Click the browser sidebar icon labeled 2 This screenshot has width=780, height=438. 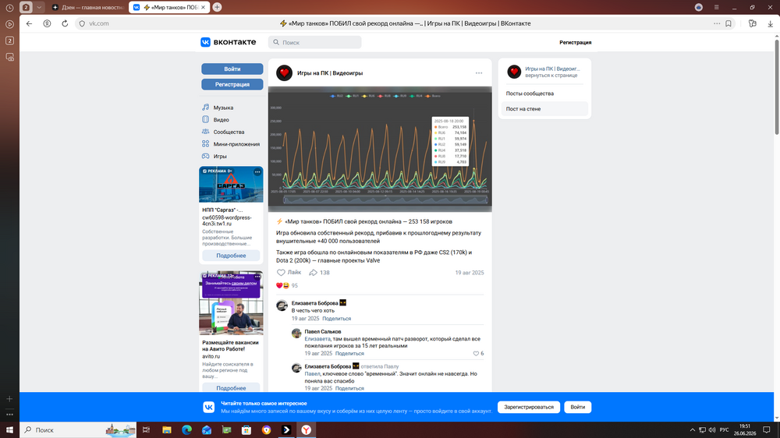(x=9, y=41)
